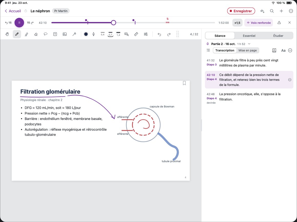Screen dimensions: 297x222
Task: Click the audio waveform plus icon
Action: 262,11
